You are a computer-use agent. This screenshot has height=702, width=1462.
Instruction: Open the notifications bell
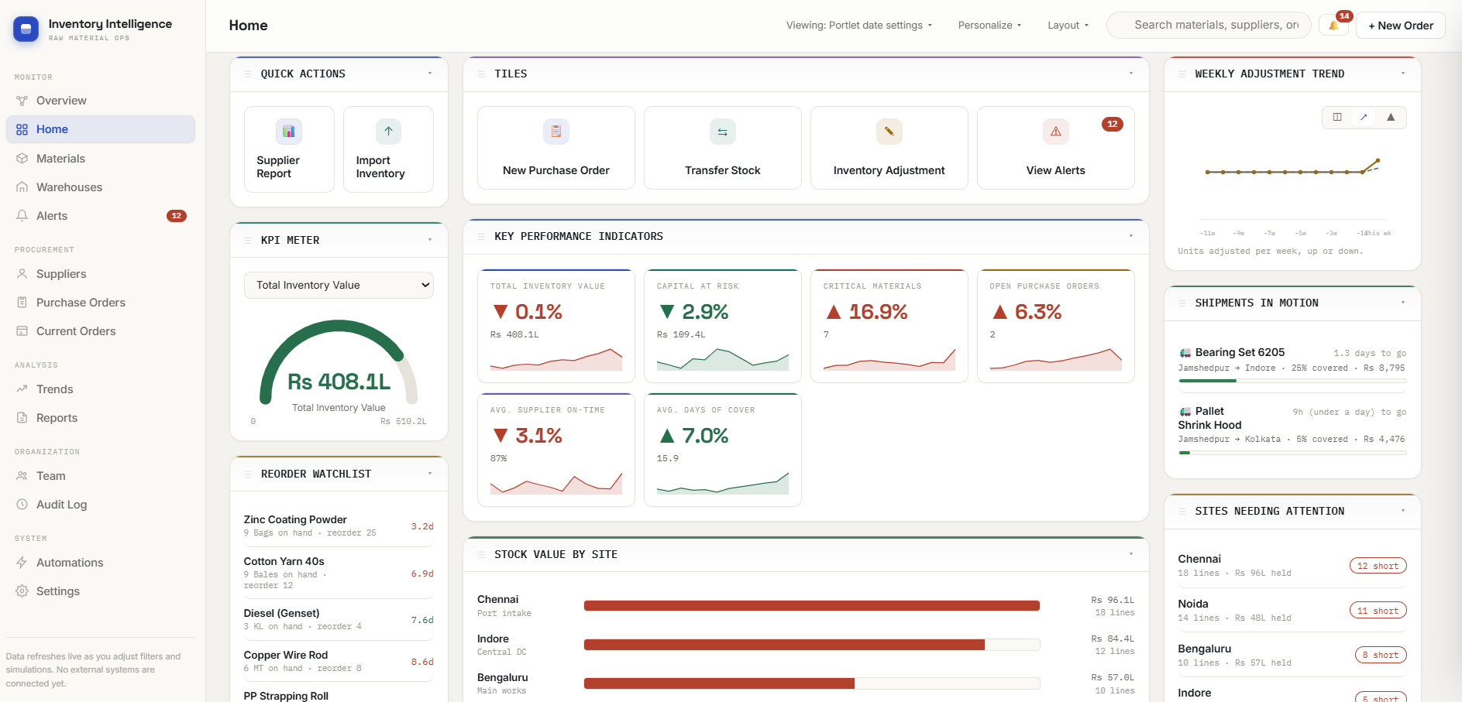[x=1333, y=26]
